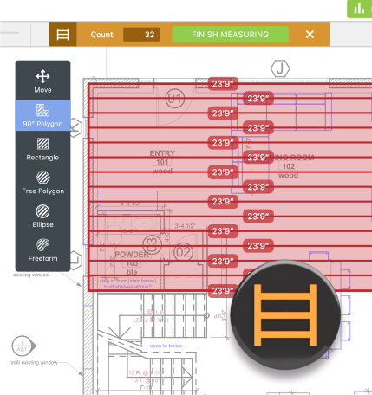Open the green bar chart icon

[x=360, y=9]
